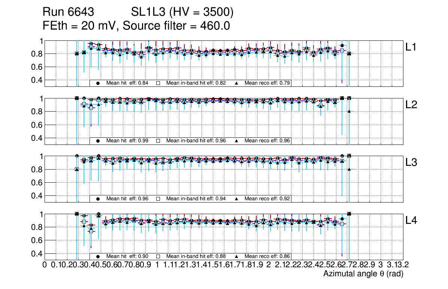
Task: Click the open square legend marker in L3
Action: (158, 199)
